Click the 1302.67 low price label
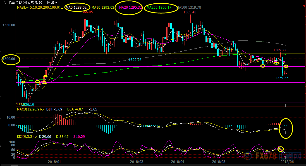Screen dimensions: 306x166 (135, 60)
